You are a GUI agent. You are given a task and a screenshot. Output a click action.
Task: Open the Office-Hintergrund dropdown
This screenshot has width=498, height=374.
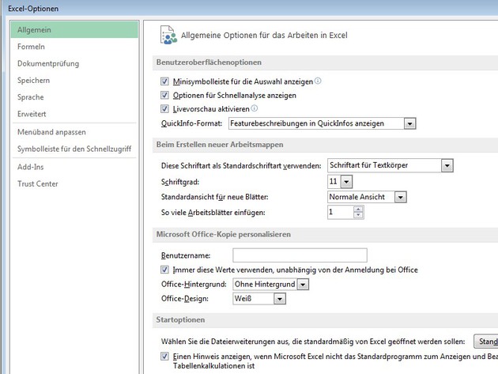(x=303, y=285)
